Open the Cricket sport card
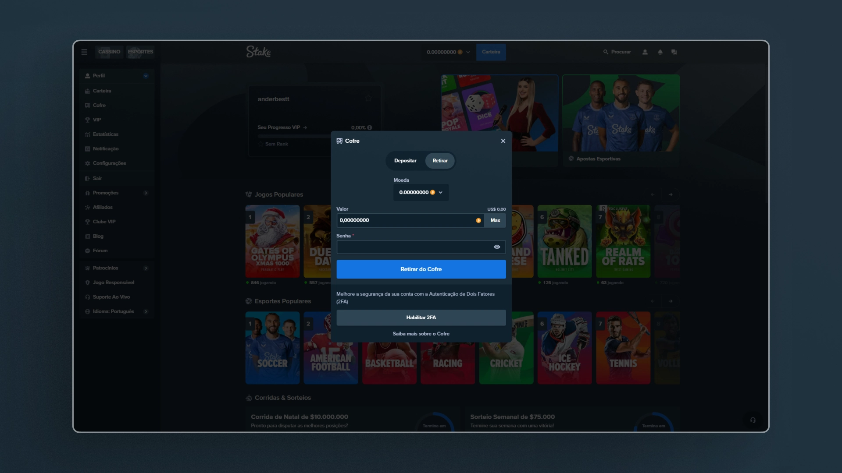Viewport: 842px width, 473px height. (507, 363)
